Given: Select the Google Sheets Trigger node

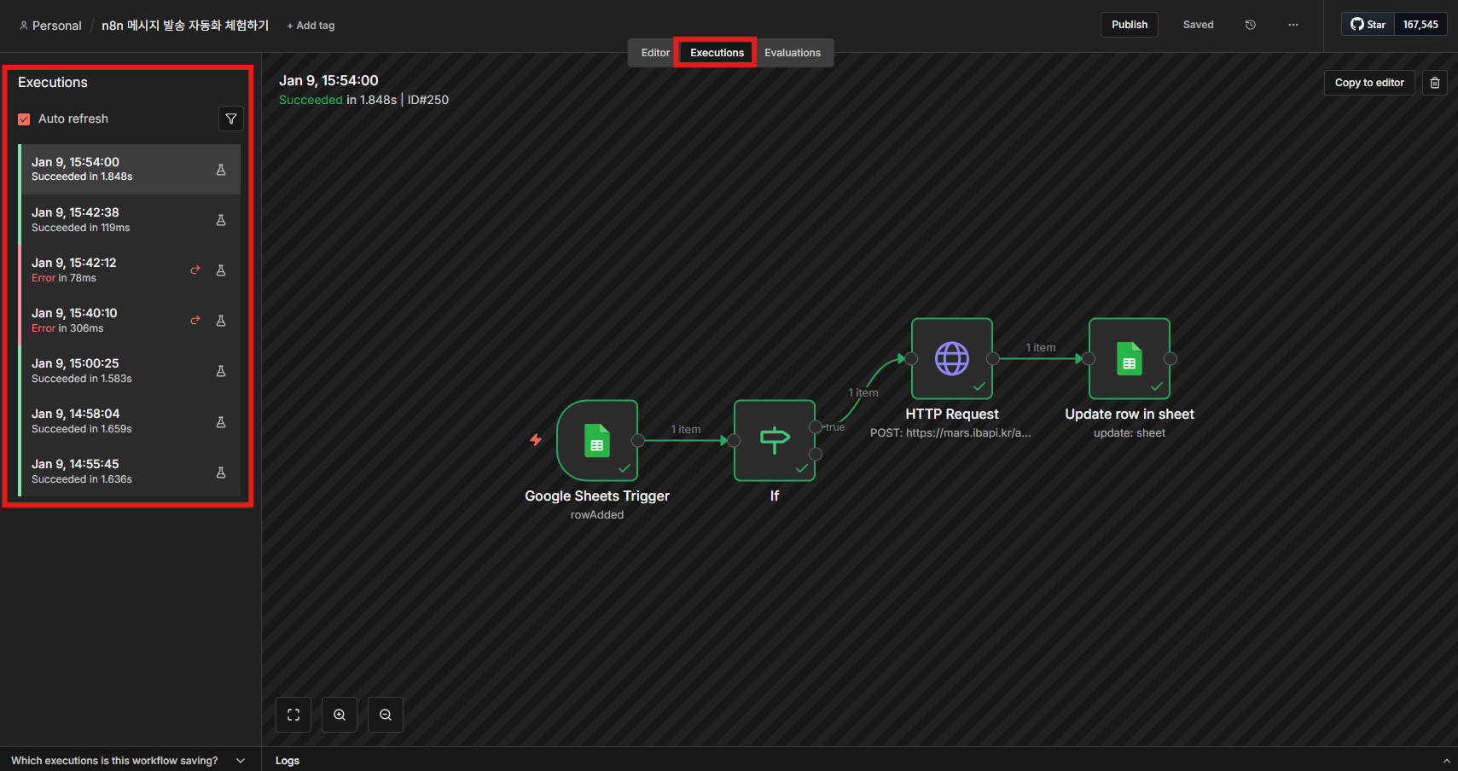Looking at the screenshot, I should 597,440.
